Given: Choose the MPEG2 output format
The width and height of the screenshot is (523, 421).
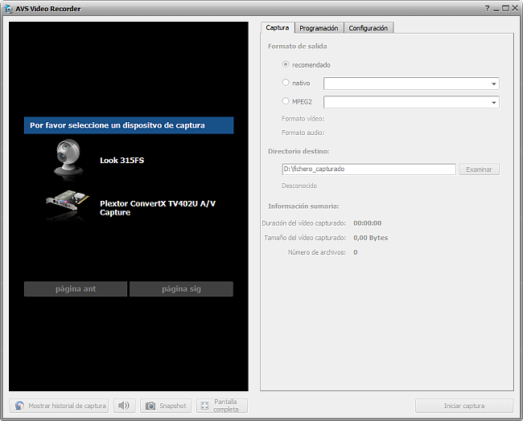Looking at the screenshot, I should tap(286, 101).
